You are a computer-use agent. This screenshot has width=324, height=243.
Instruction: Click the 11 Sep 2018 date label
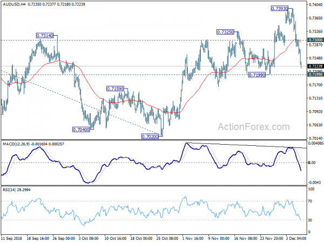12,239
